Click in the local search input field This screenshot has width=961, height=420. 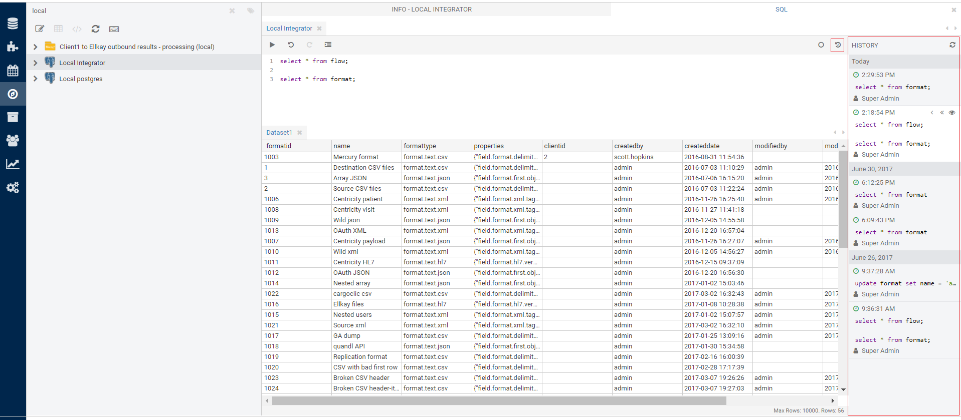coord(128,11)
